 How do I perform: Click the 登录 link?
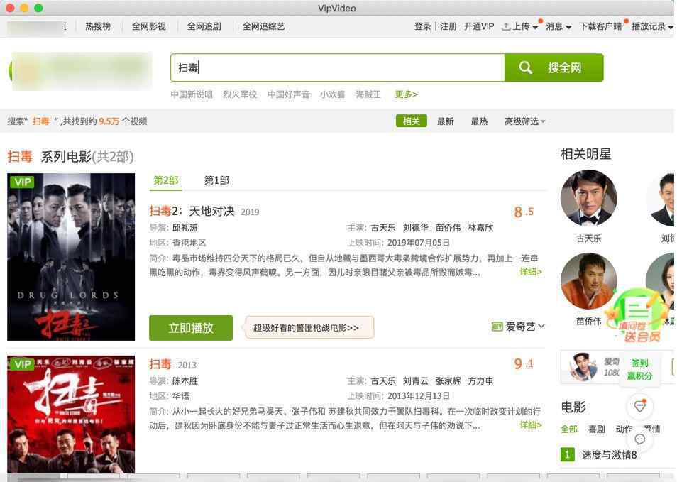coord(423,26)
